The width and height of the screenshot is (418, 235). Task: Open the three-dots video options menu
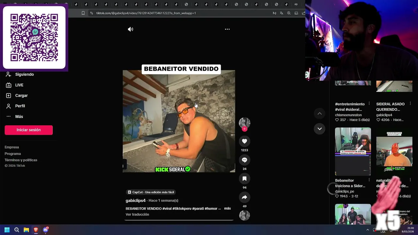tap(227, 29)
